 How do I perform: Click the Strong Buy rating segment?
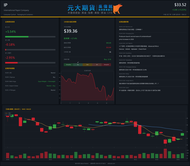(68, 65)
